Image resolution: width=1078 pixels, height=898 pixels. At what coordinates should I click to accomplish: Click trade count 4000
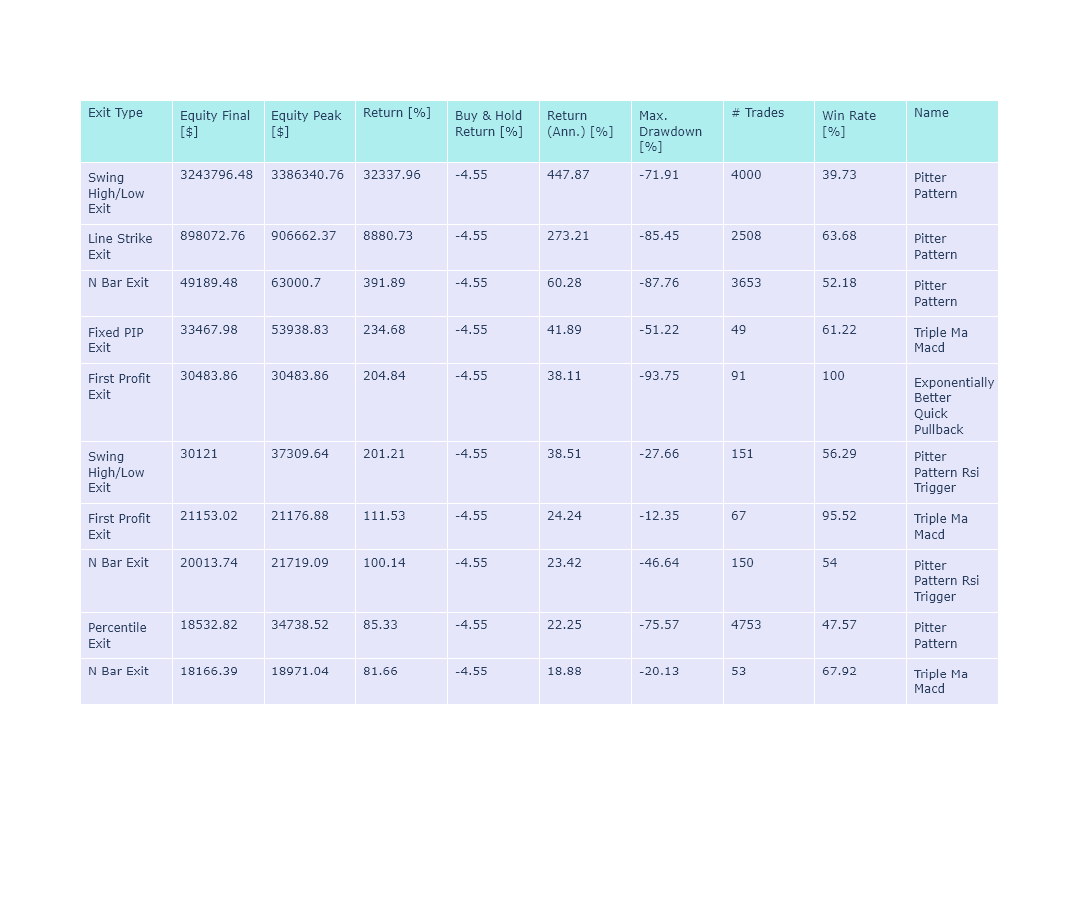point(746,175)
